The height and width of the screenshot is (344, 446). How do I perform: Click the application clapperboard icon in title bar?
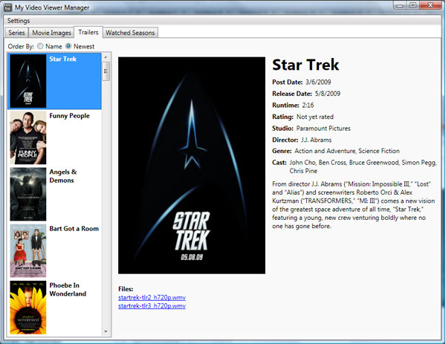[x=7, y=7]
